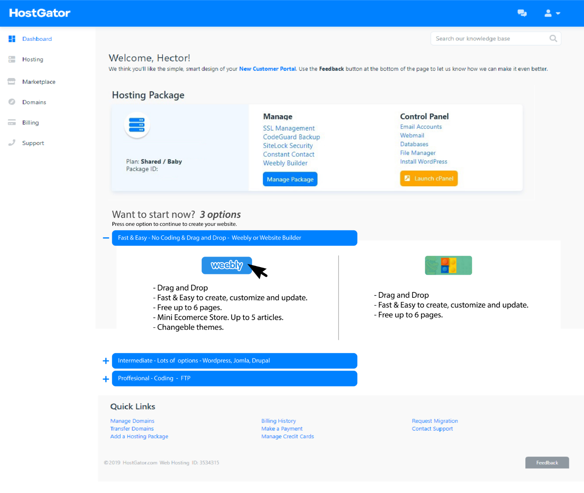The width and height of the screenshot is (584, 493).
Task: Open SSL Management link
Action: [289, 128]
